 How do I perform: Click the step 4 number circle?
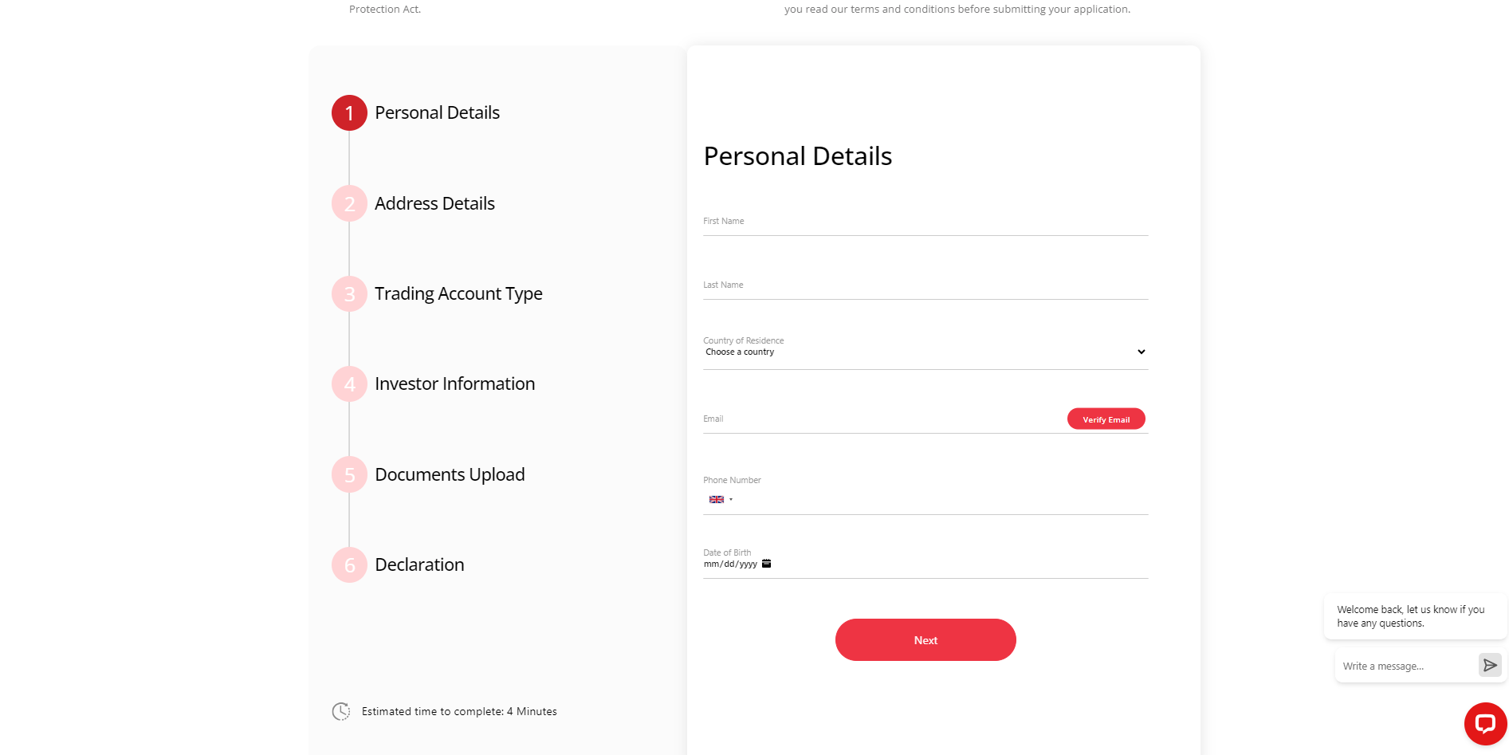tap(349, 384)
